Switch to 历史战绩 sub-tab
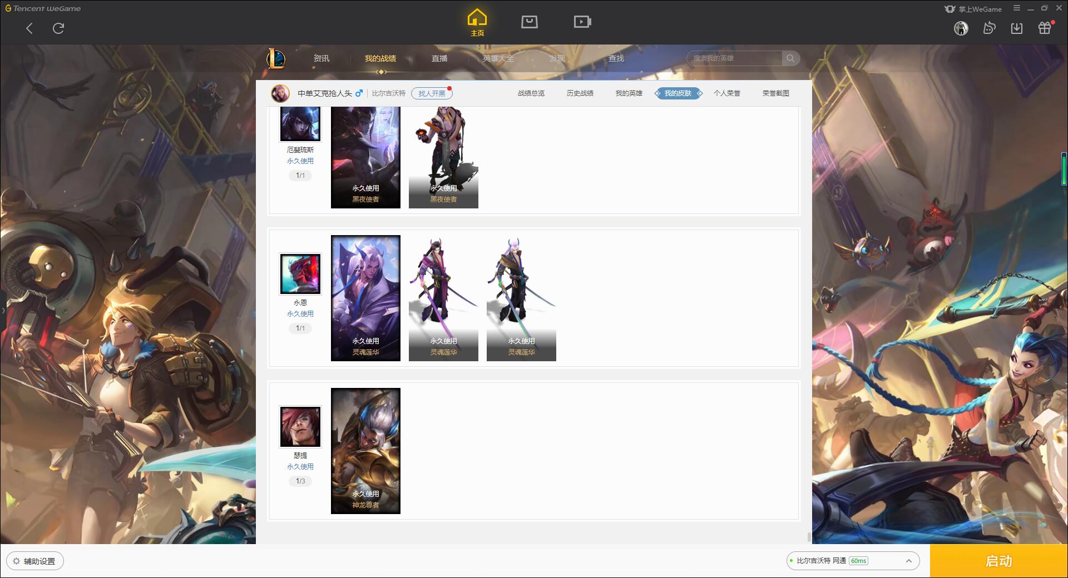This screenshot has height=578, width=1068. 580,93
